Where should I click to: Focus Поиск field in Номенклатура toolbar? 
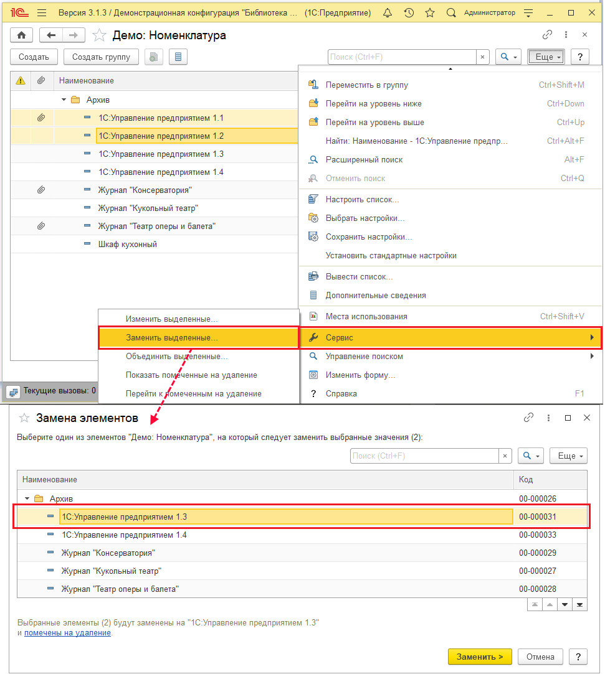pyautogui.click(x=403, y=57)
